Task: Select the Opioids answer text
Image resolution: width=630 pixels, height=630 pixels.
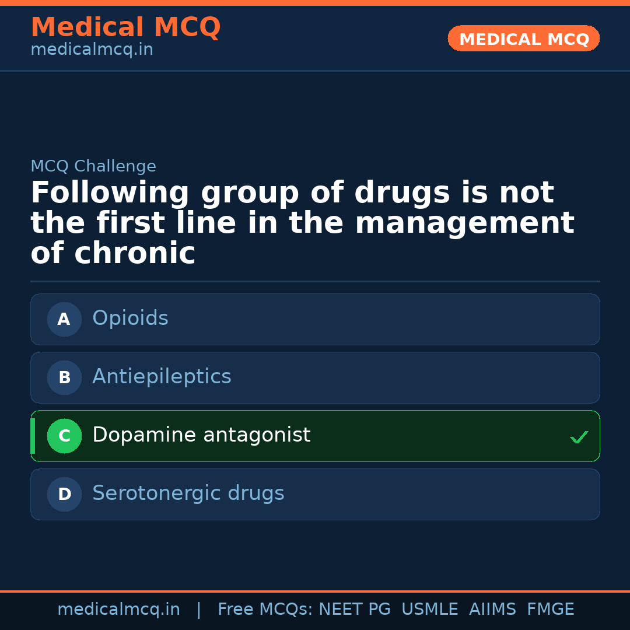Action: (x=130, y=318)
